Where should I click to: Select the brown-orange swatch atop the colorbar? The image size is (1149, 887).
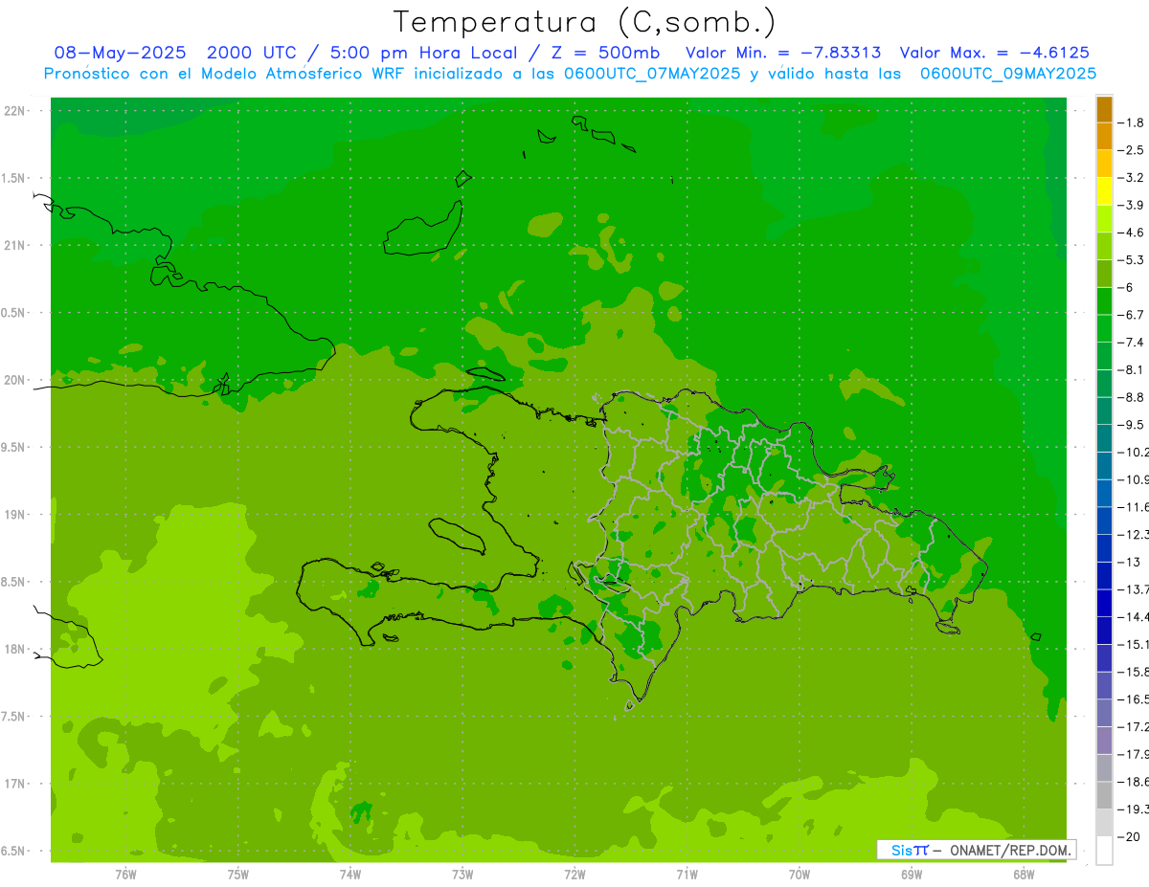(1104, 109)
